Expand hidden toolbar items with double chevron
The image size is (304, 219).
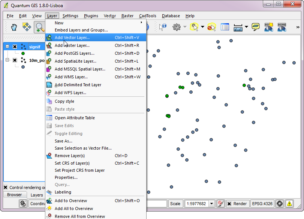298,27
